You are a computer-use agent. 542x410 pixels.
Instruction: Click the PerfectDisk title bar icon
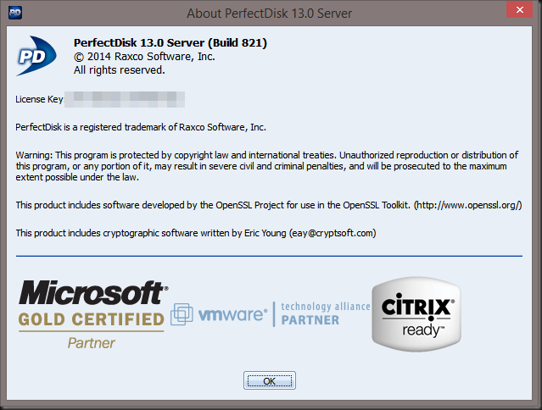[15, 13]
